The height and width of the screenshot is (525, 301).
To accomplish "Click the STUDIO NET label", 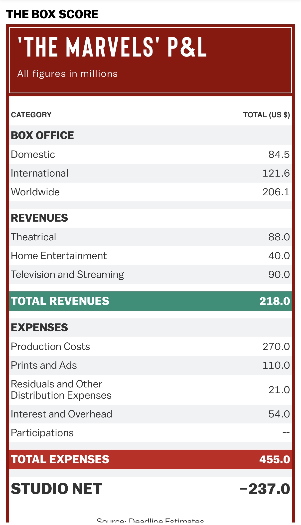I will (x=56, y=489).
